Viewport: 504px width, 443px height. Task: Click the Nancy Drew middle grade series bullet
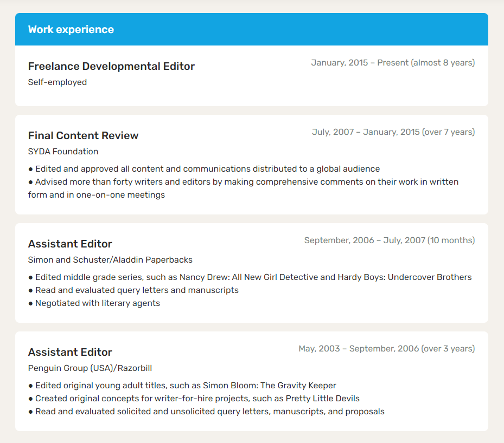(250, 277)
